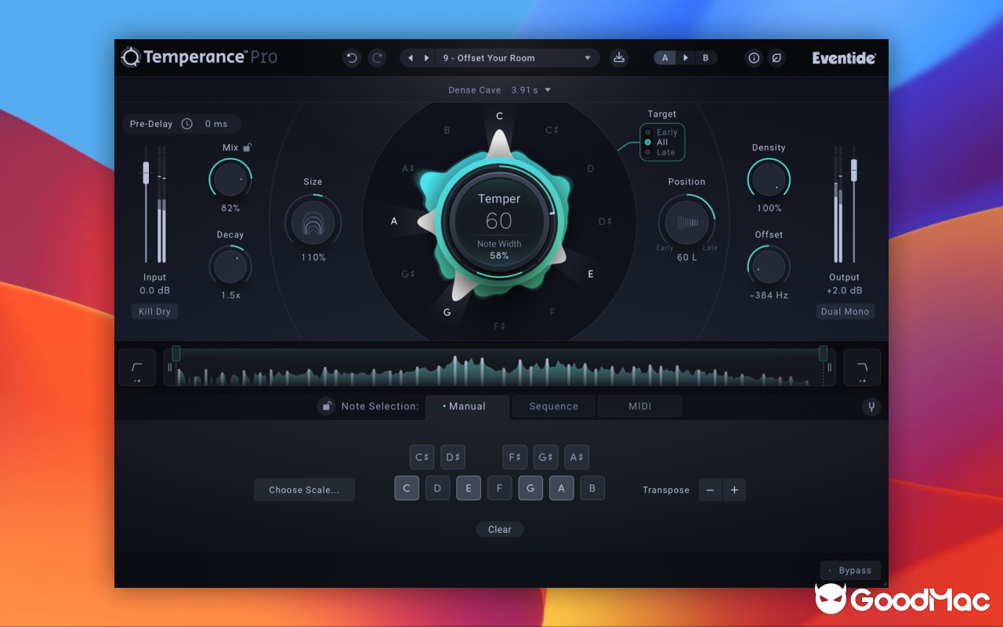Undo the last parameter change
This screenshot has width=1003, height=627.
tap(352, 58)
